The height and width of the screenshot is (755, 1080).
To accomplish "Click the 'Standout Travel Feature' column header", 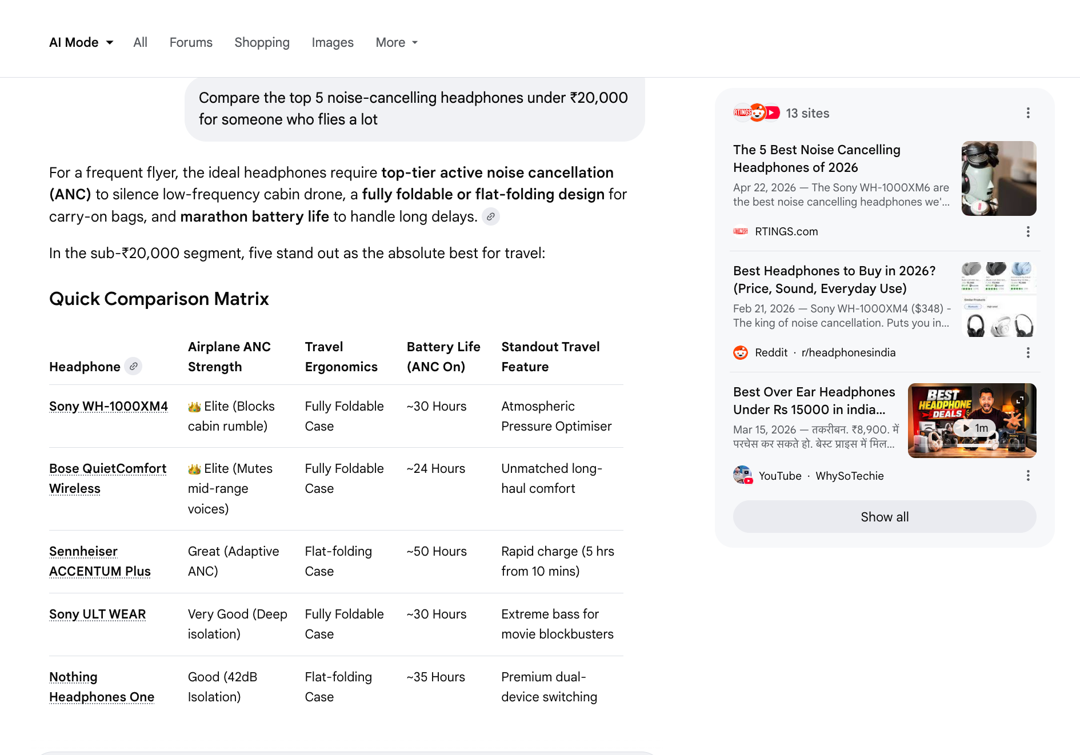I will tap(551, 357).
